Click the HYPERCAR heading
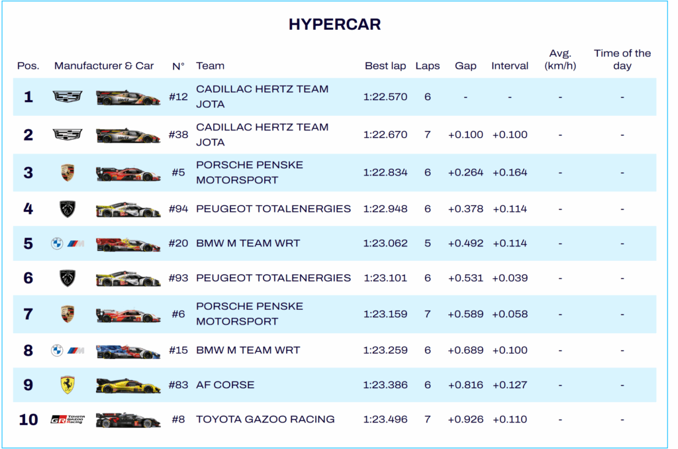 point(334,25)
